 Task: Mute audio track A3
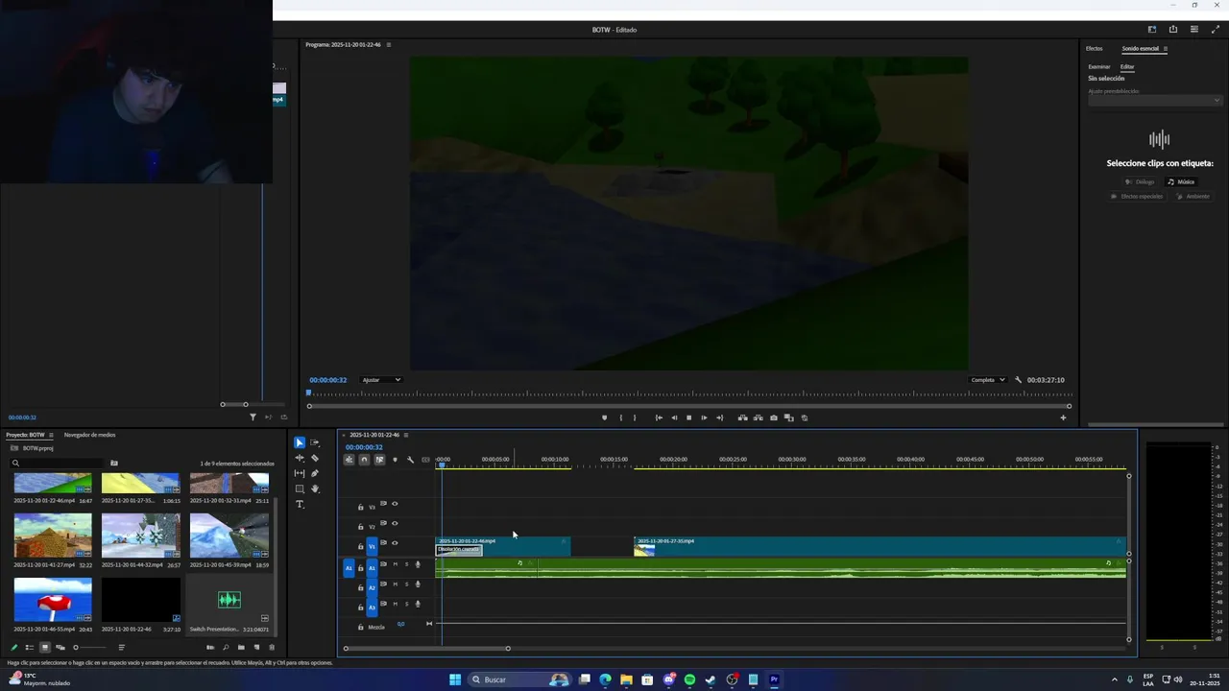coord(395,604)
